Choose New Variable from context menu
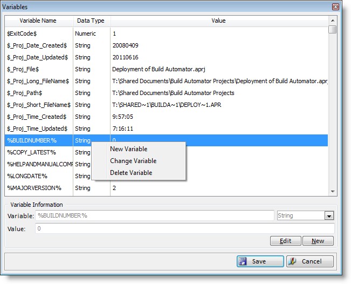351x284 pixels. [129, 149]
